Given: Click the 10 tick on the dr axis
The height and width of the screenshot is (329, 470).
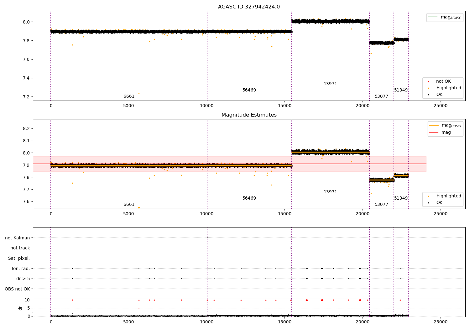Looking at the screenshot, I should point(27,300).
